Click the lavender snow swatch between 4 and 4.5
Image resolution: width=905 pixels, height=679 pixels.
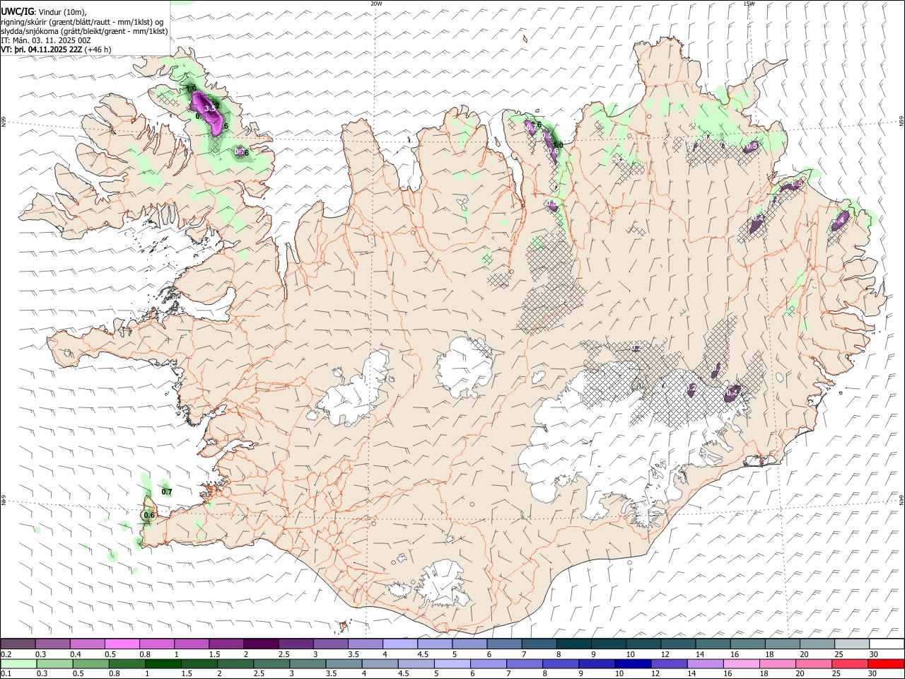(399, 644)
